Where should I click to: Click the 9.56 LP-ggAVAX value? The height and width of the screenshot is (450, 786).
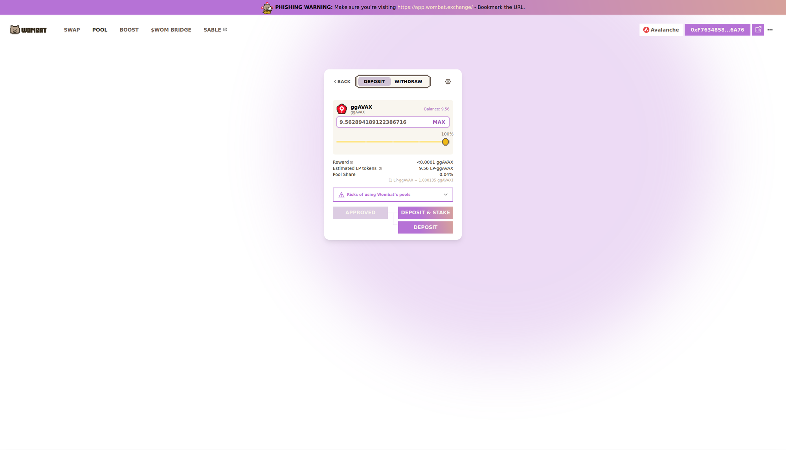[x=436, y=168]
